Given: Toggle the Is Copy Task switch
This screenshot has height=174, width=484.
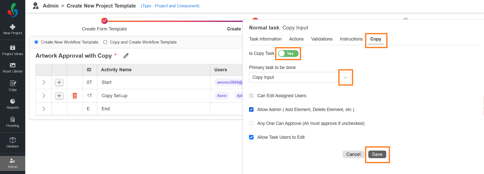Looking at the screenshot, I should 288,53.
